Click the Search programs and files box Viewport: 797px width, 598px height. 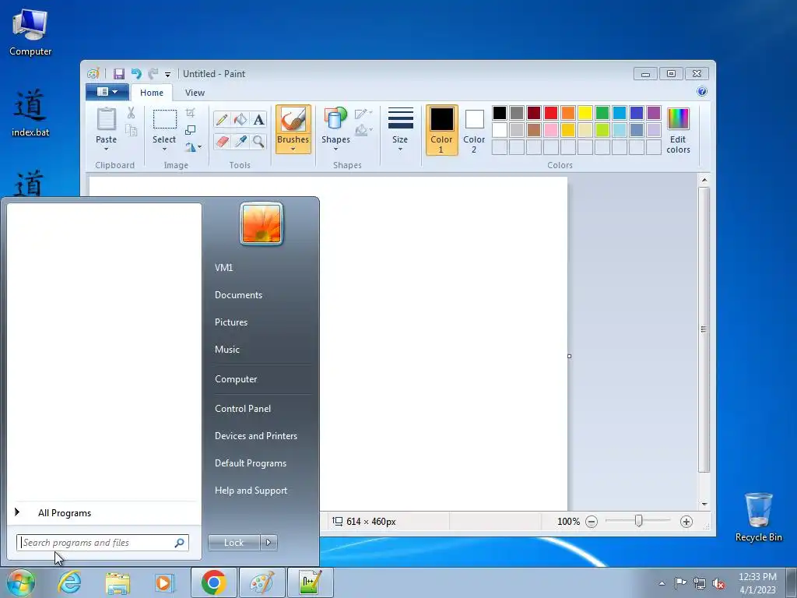pyautogui.click(x=102, y=543)
